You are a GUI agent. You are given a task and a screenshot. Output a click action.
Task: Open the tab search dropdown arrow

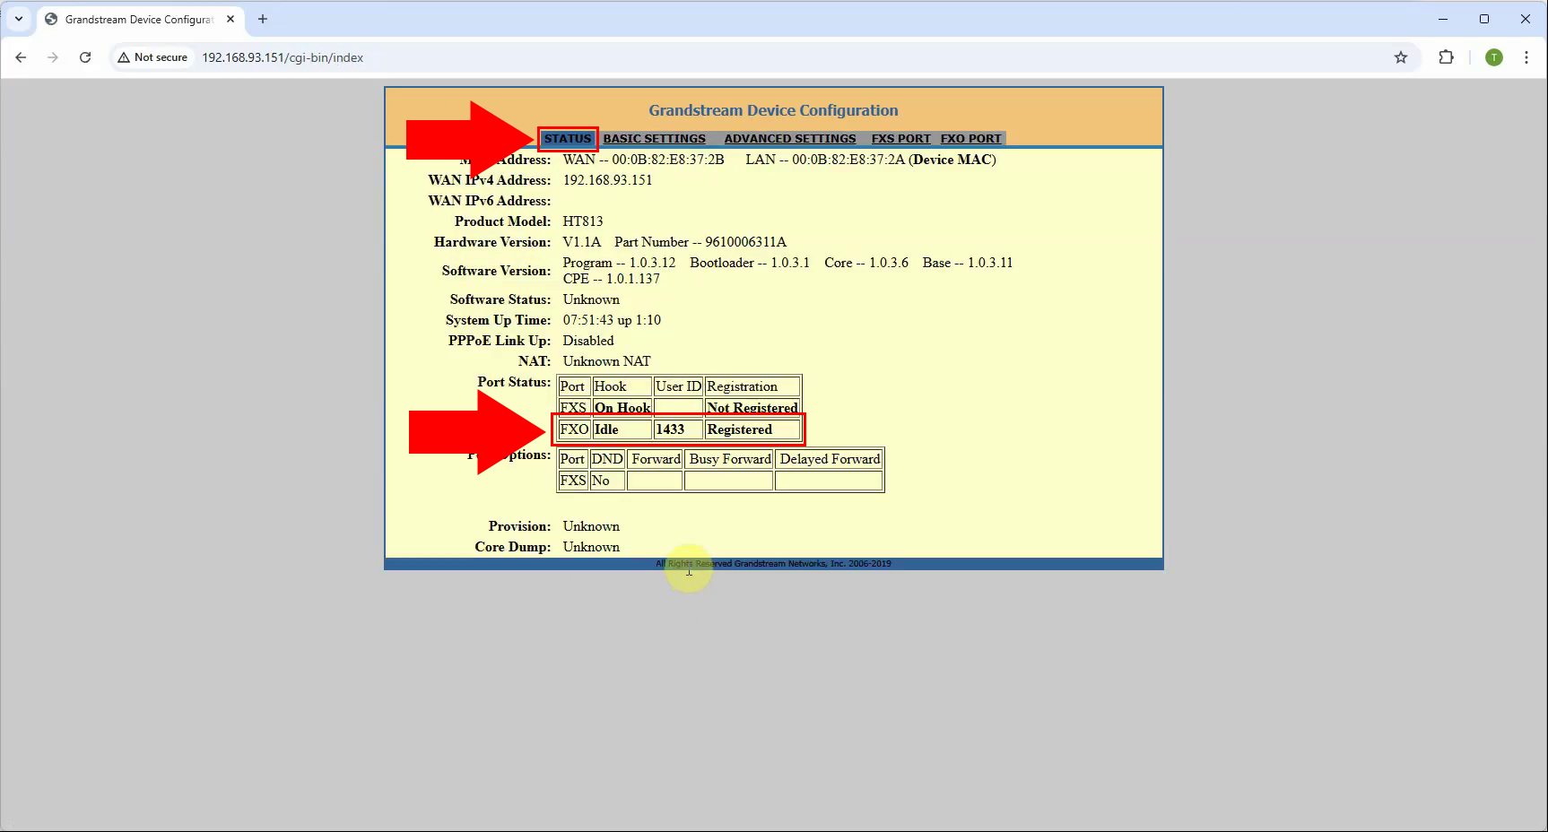19,19
